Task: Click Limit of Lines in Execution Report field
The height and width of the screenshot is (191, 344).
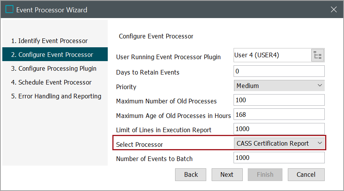Action: (x=279, y=129)
